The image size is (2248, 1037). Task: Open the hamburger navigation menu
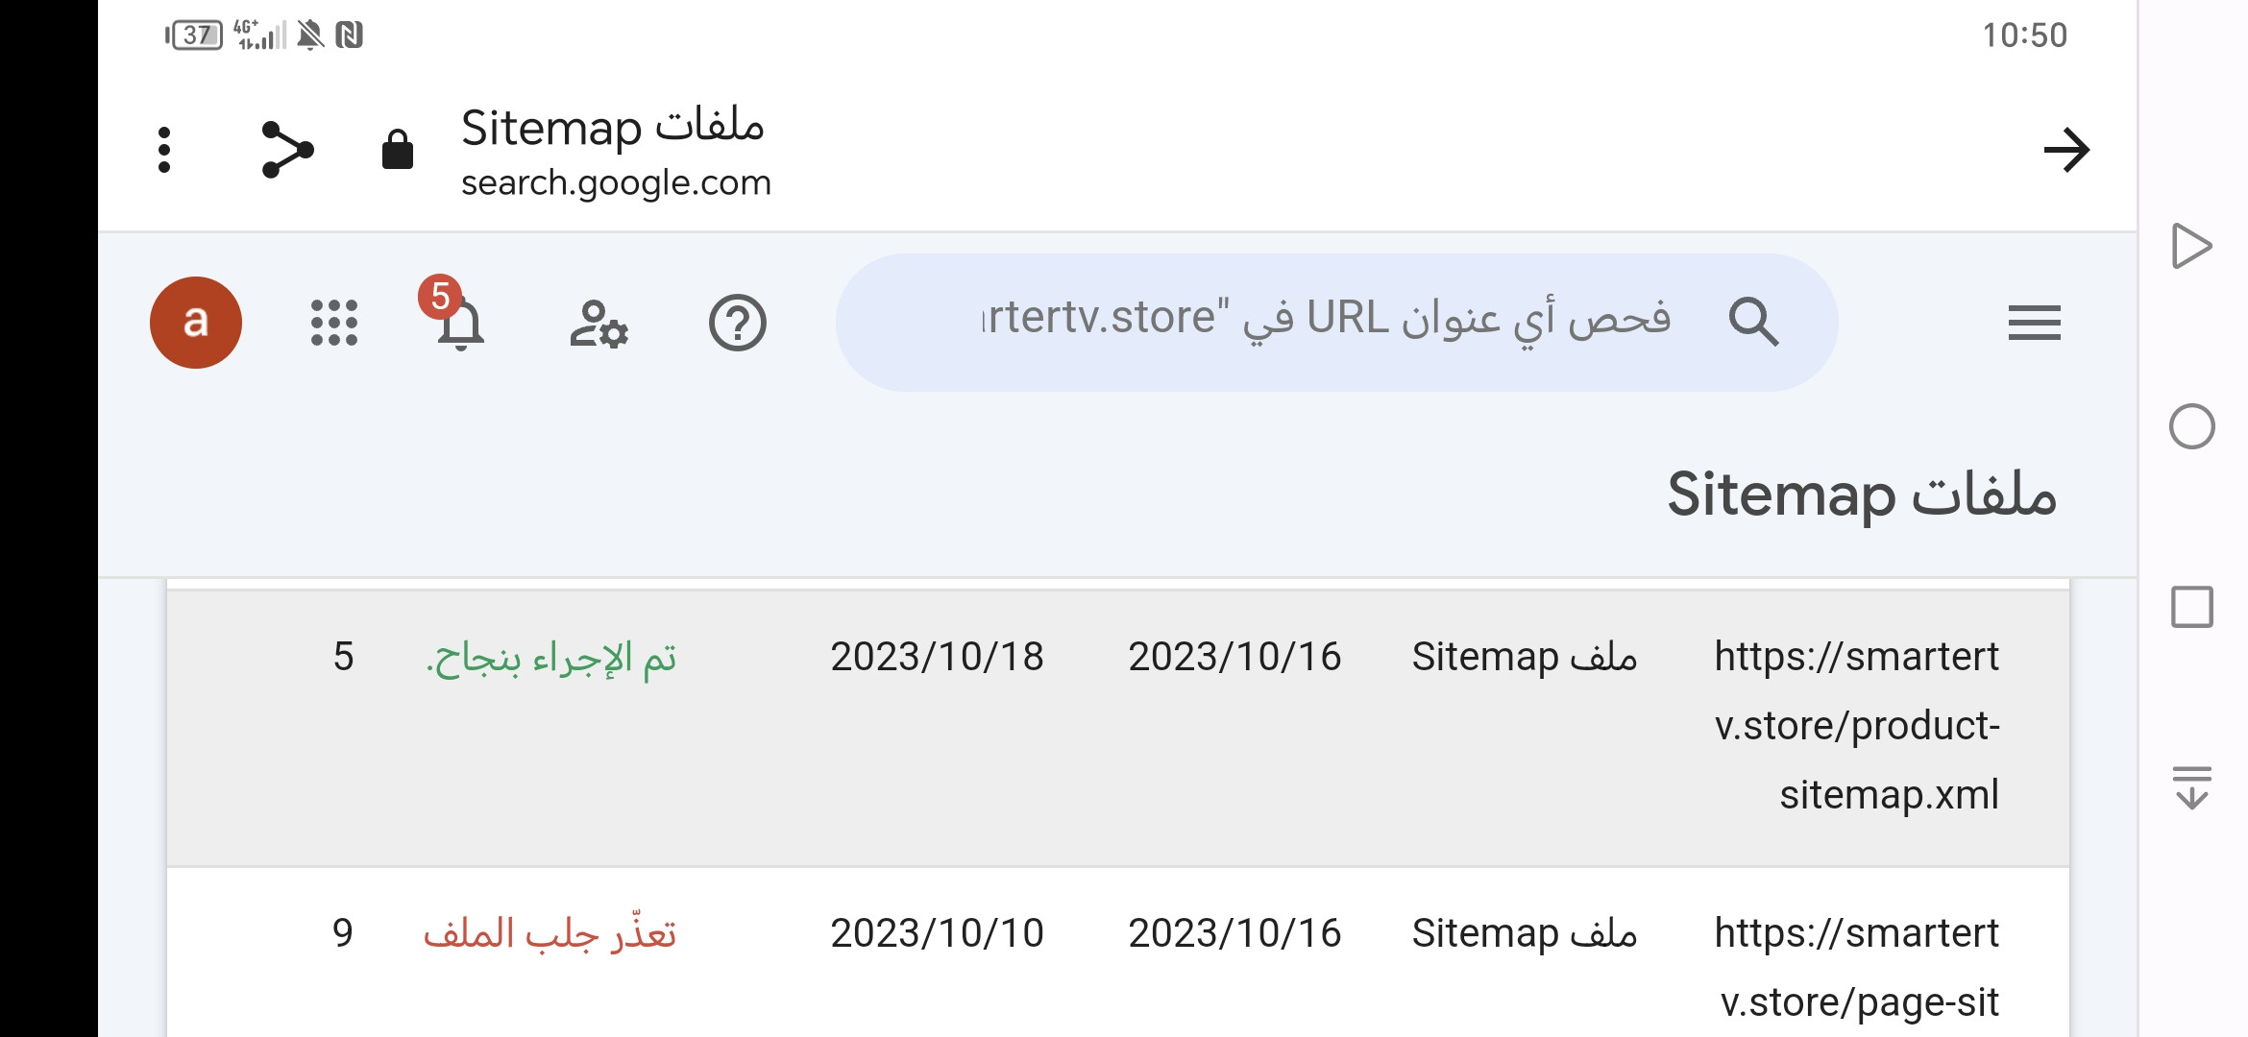pyautogui.click(x=2034, y=323)
